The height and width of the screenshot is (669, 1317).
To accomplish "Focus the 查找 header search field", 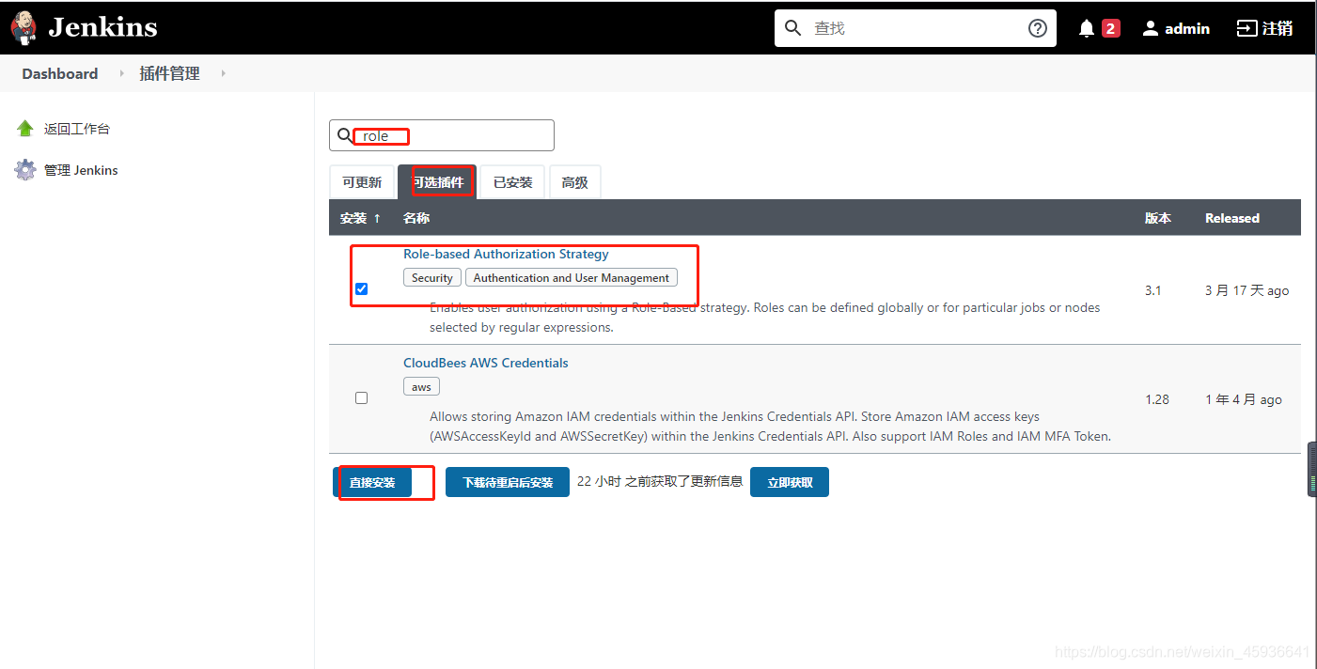I will tap(914, 28).
